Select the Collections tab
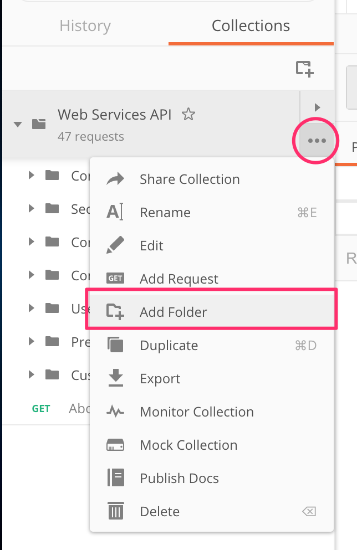This screenshot has height=550, width=357. pos(251,26)
